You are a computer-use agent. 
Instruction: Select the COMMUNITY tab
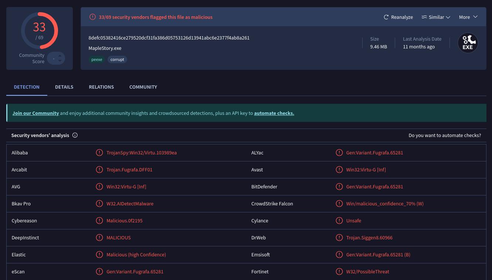click(x=143, y=87)
